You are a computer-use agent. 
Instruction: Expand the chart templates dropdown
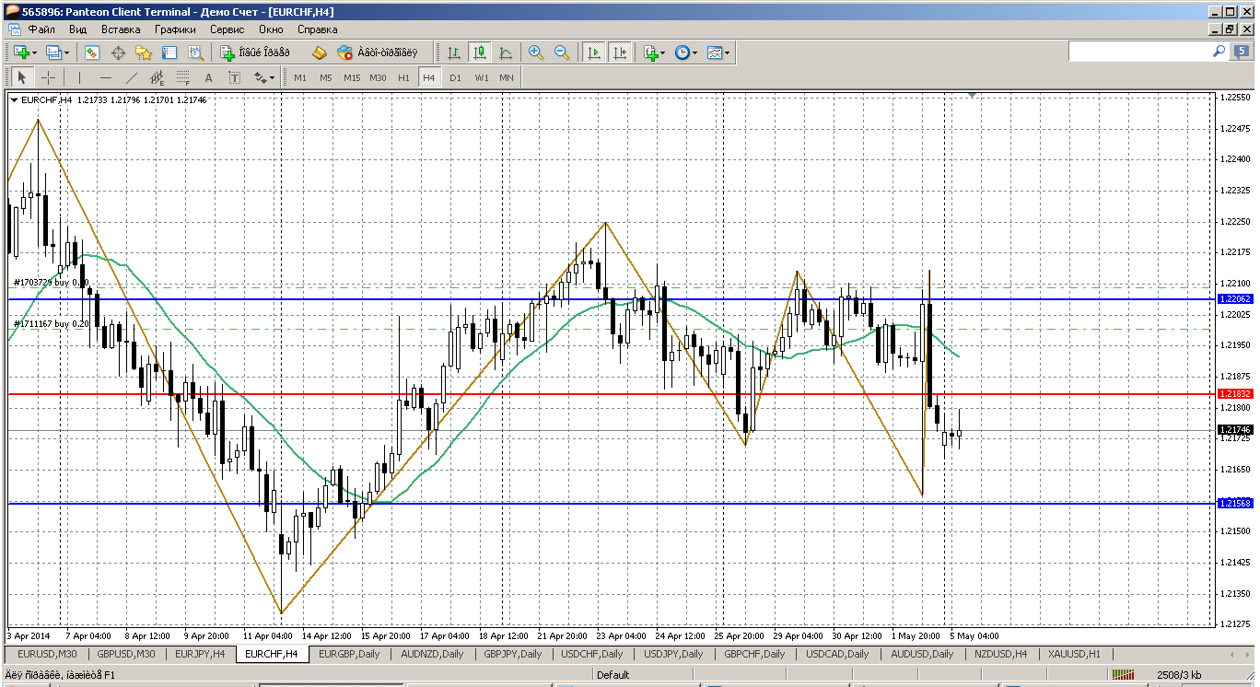[728, 53]
